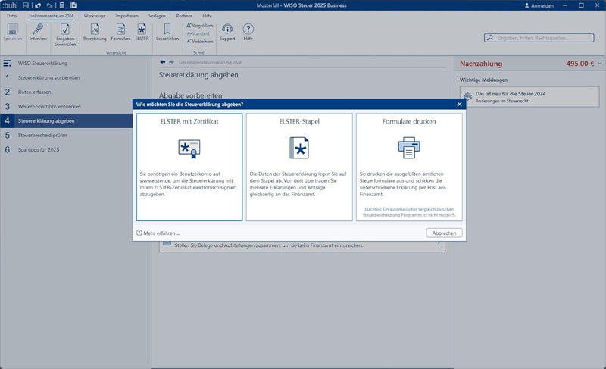Close the submission method dialog
The height and width of the screenshot is (369, 606).
(459, 105)
